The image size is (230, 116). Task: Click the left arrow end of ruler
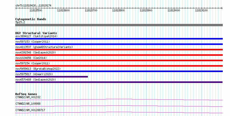pyautogui.click(x=16, y=8)
